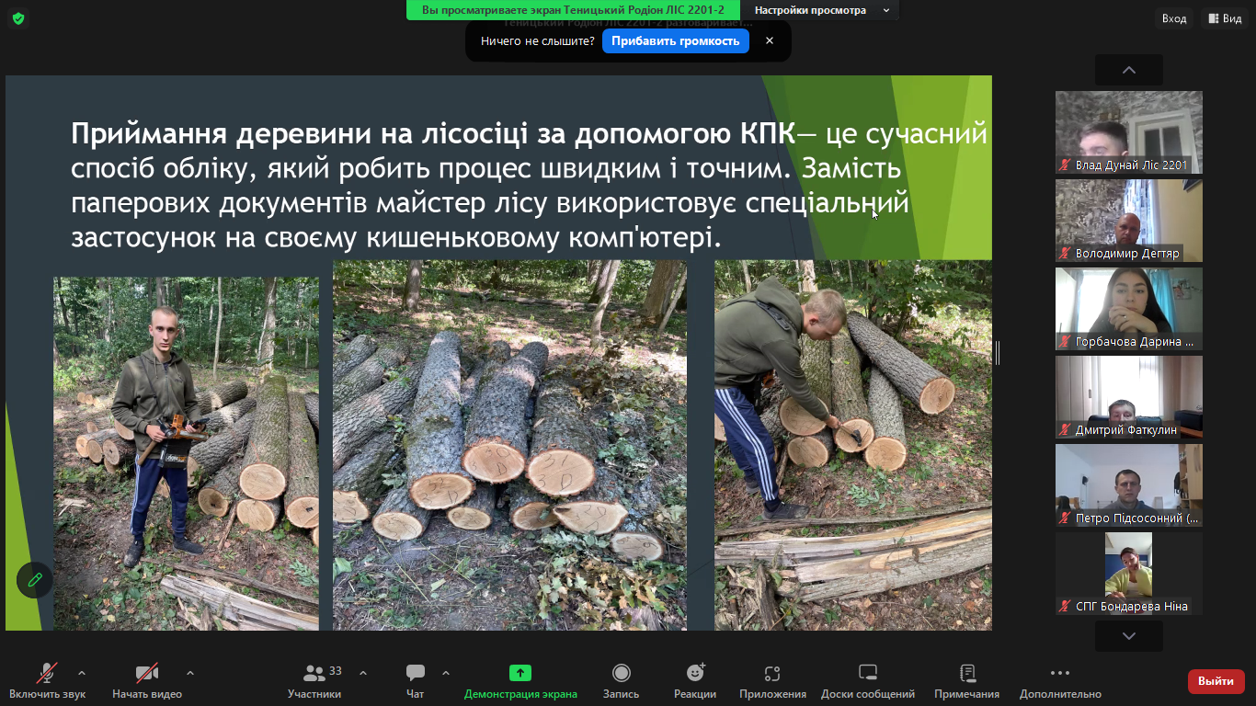
Task: Click Демонстрация экрана share screen button
Action: 520,680
